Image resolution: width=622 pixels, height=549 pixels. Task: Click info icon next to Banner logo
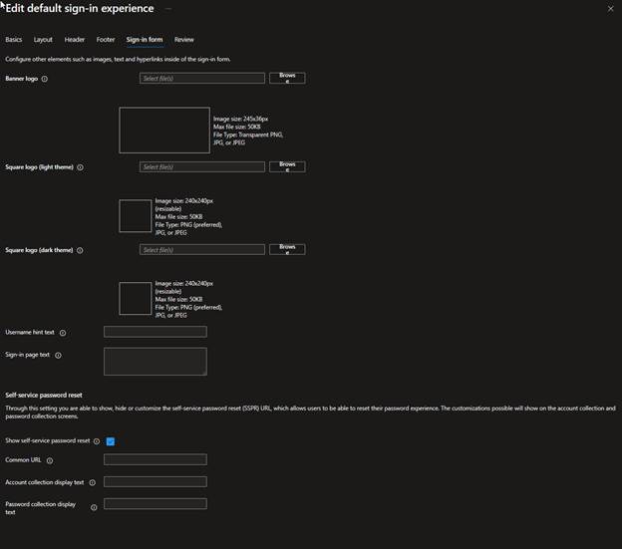click(45, 79)
